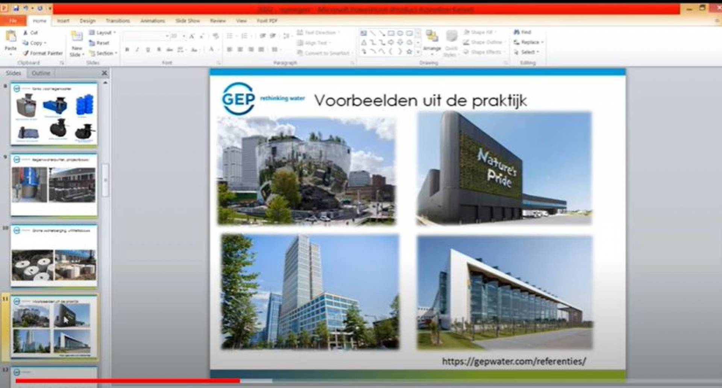The height and width of the screenshot is (388, 722).
Task: Open the Replace dropdown
Action: pos(529,42)
